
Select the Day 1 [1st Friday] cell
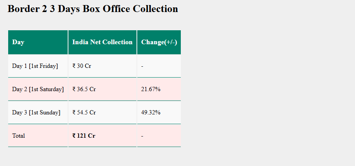pos(35,66)
